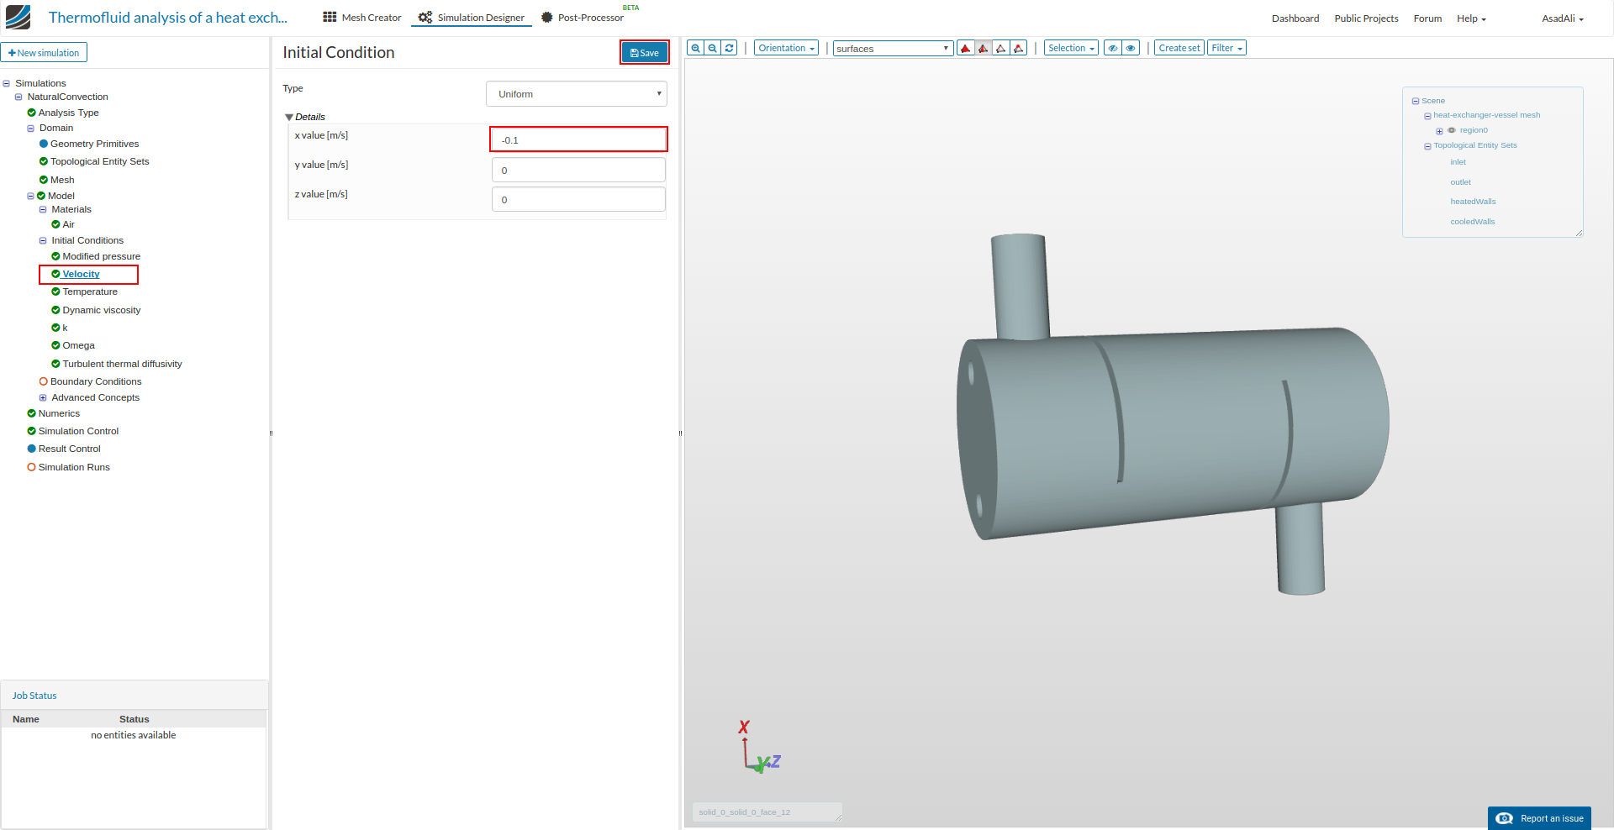Collapse the Materials node
1614x830 pixels.
point(43,209)
